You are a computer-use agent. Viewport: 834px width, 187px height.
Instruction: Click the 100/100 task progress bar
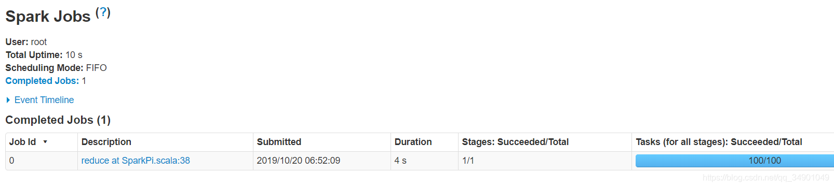point(735,161)
